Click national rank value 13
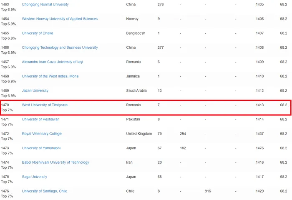 point(160,90)
